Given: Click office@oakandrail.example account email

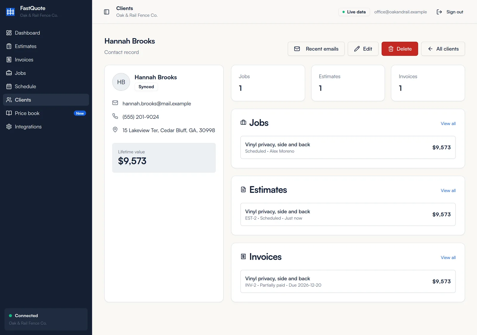Looking at the screenshot, I should [x=400, y=12].
